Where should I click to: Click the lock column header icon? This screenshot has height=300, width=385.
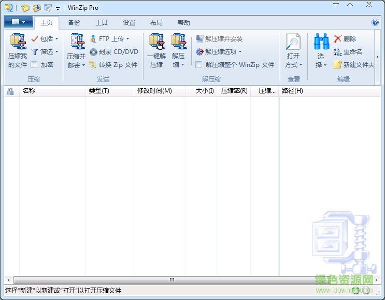point(10,91)
